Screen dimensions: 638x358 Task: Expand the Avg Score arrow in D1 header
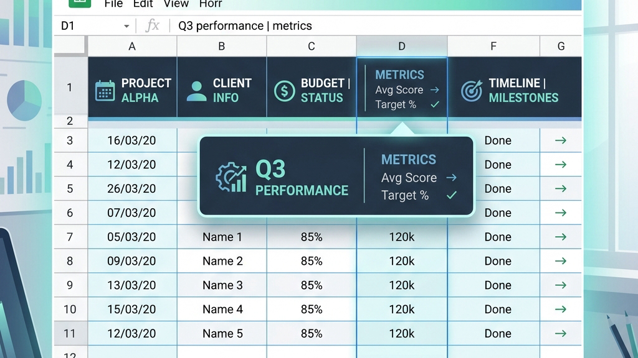[434, 89]
